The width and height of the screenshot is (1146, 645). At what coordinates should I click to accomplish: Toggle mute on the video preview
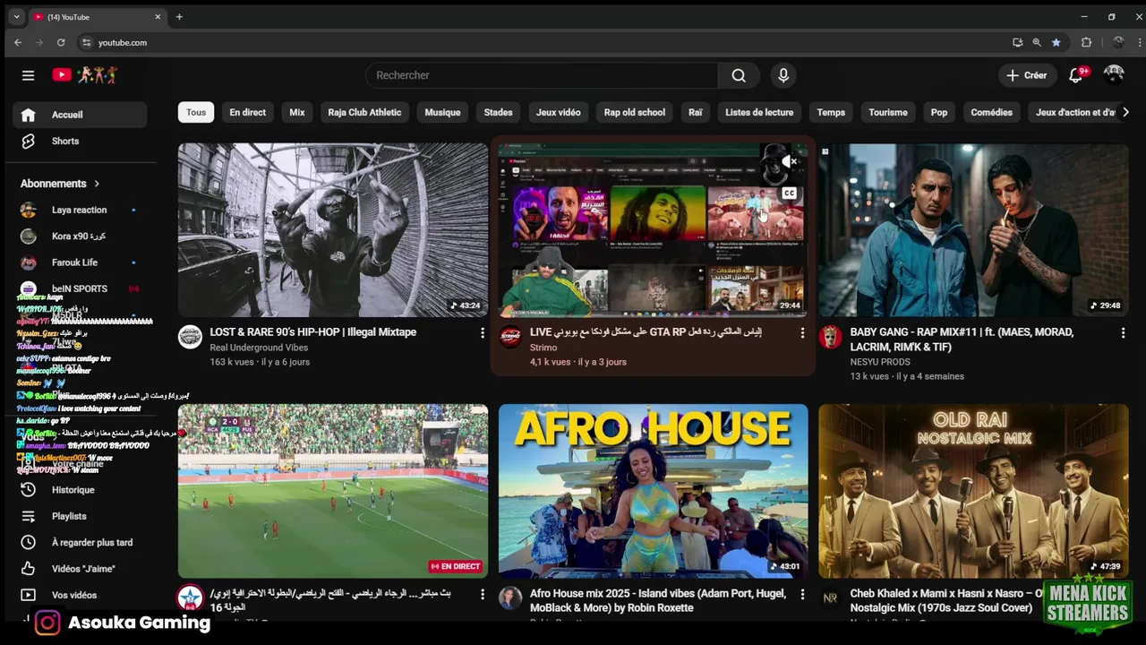tap(789, 161)
